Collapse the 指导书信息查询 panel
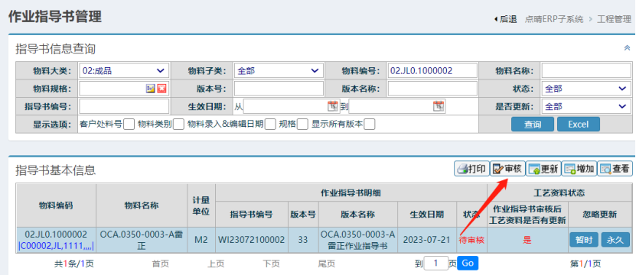Image resolution: width=636 pixels, height=275 pixels. [x=627, y=48]
